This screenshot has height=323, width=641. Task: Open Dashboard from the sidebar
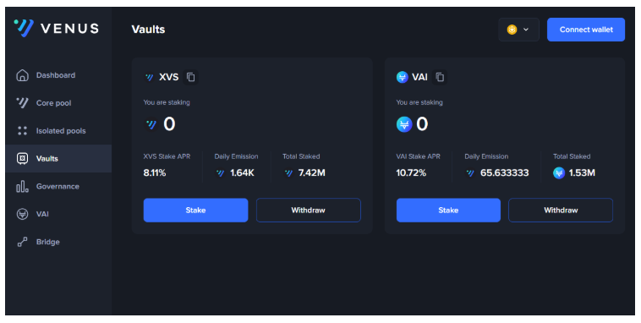[x=56, y=75]
